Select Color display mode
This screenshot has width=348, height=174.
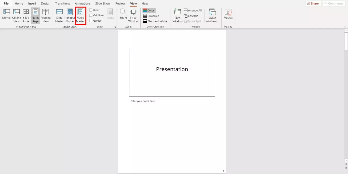[149, 11]
